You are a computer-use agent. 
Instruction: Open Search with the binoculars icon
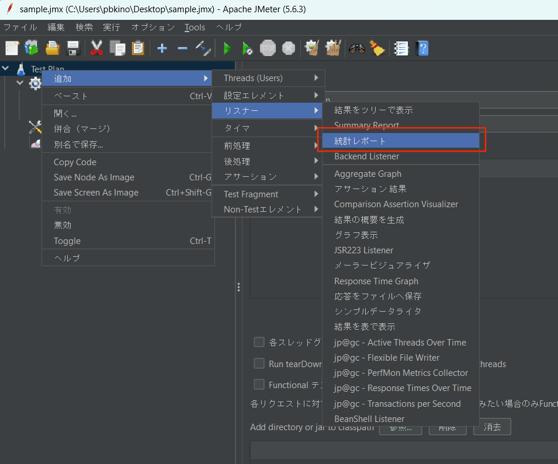[357, 48]
